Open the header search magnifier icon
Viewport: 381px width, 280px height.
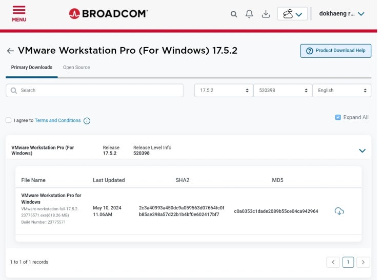pyautogui.click(x=234, y=14)
